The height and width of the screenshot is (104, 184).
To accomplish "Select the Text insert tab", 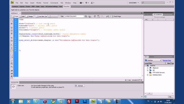I will click(60, 6).
